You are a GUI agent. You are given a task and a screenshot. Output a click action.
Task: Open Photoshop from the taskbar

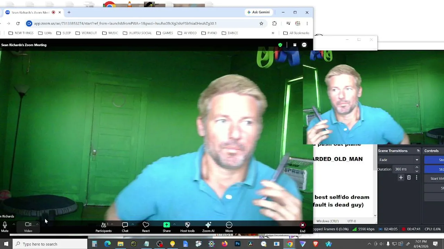coord(237,244)
